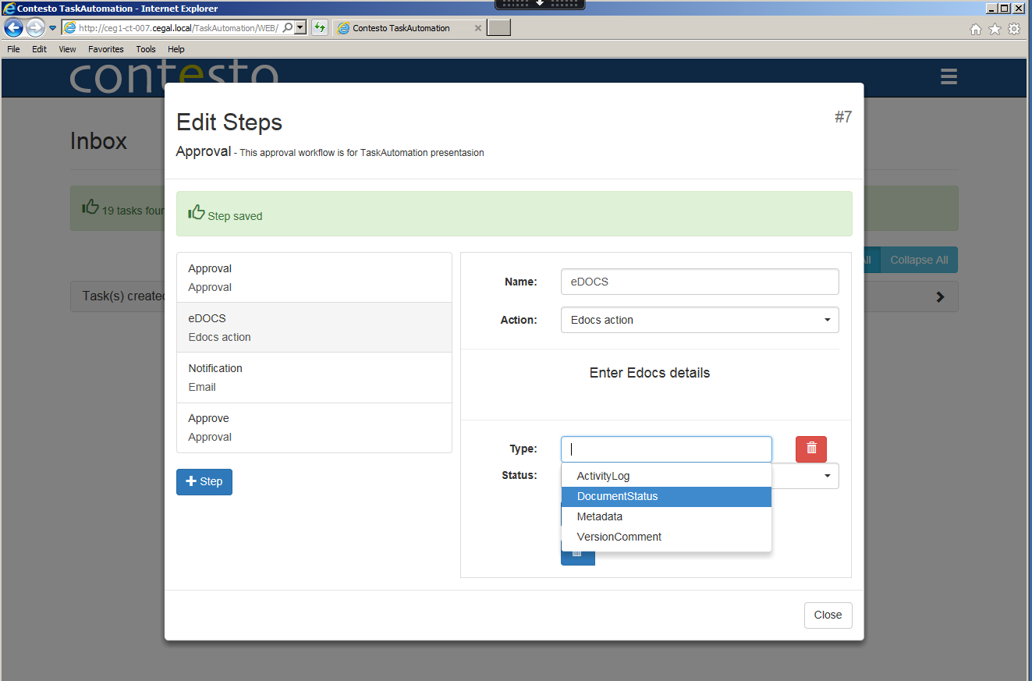
Task: Choose Metadata from the Type list
Action: (666, 516)
